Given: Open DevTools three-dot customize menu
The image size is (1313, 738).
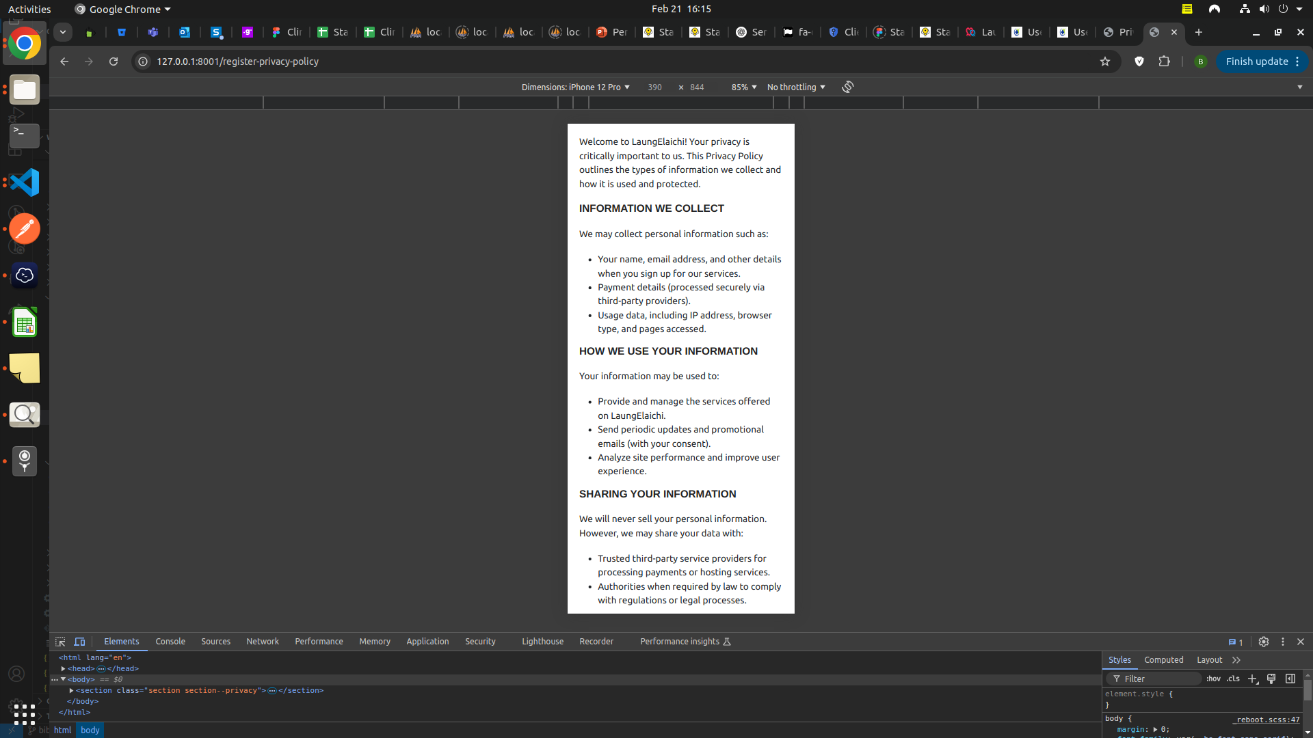Looking at the screenshot, I should click(1283, 642).
